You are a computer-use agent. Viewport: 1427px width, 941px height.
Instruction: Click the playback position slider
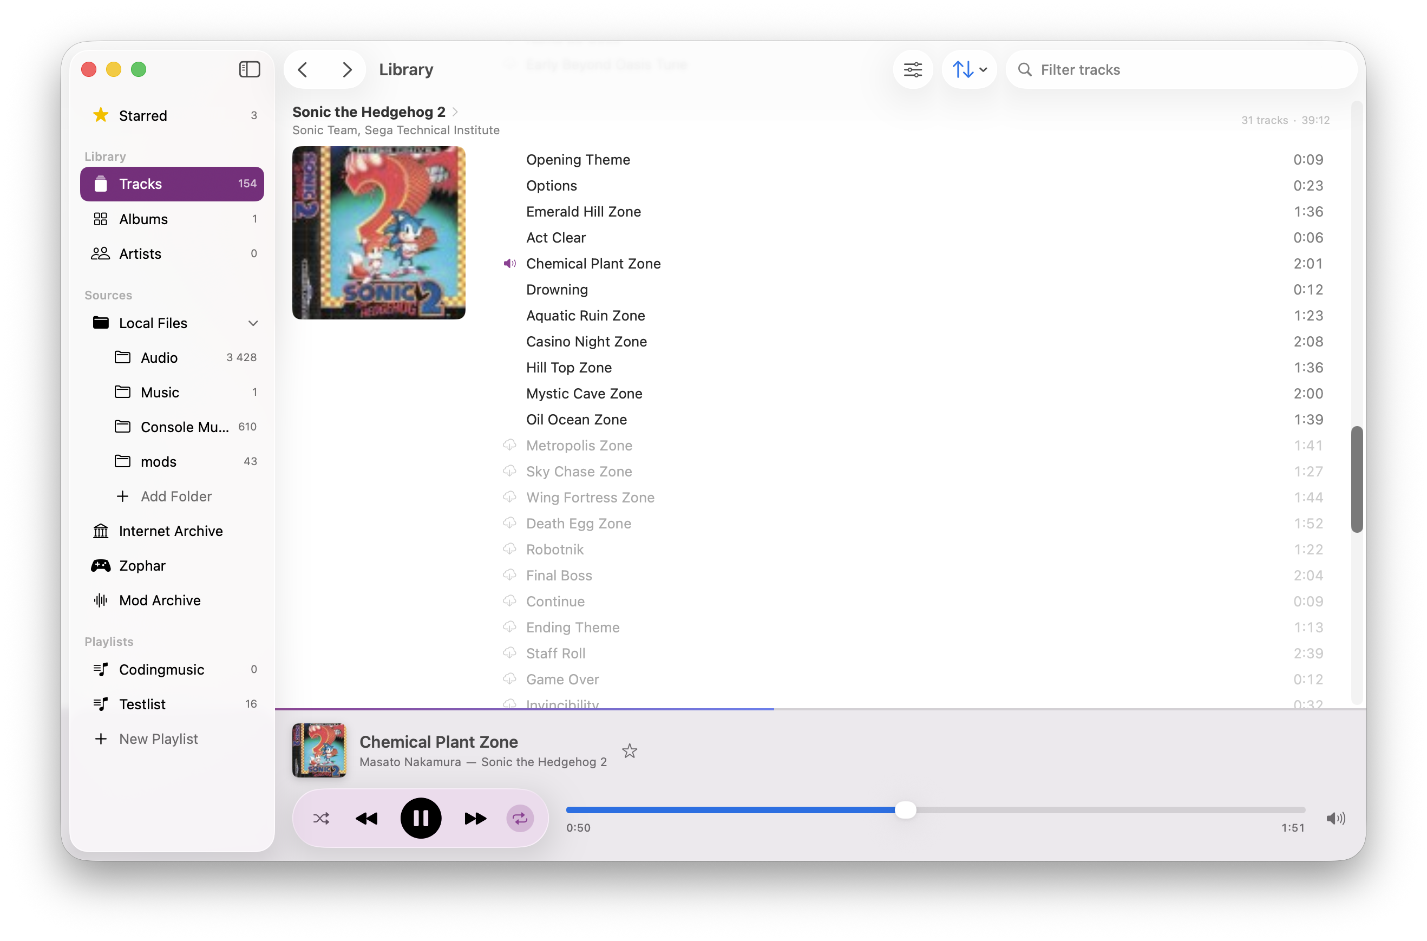coord(905,809)
